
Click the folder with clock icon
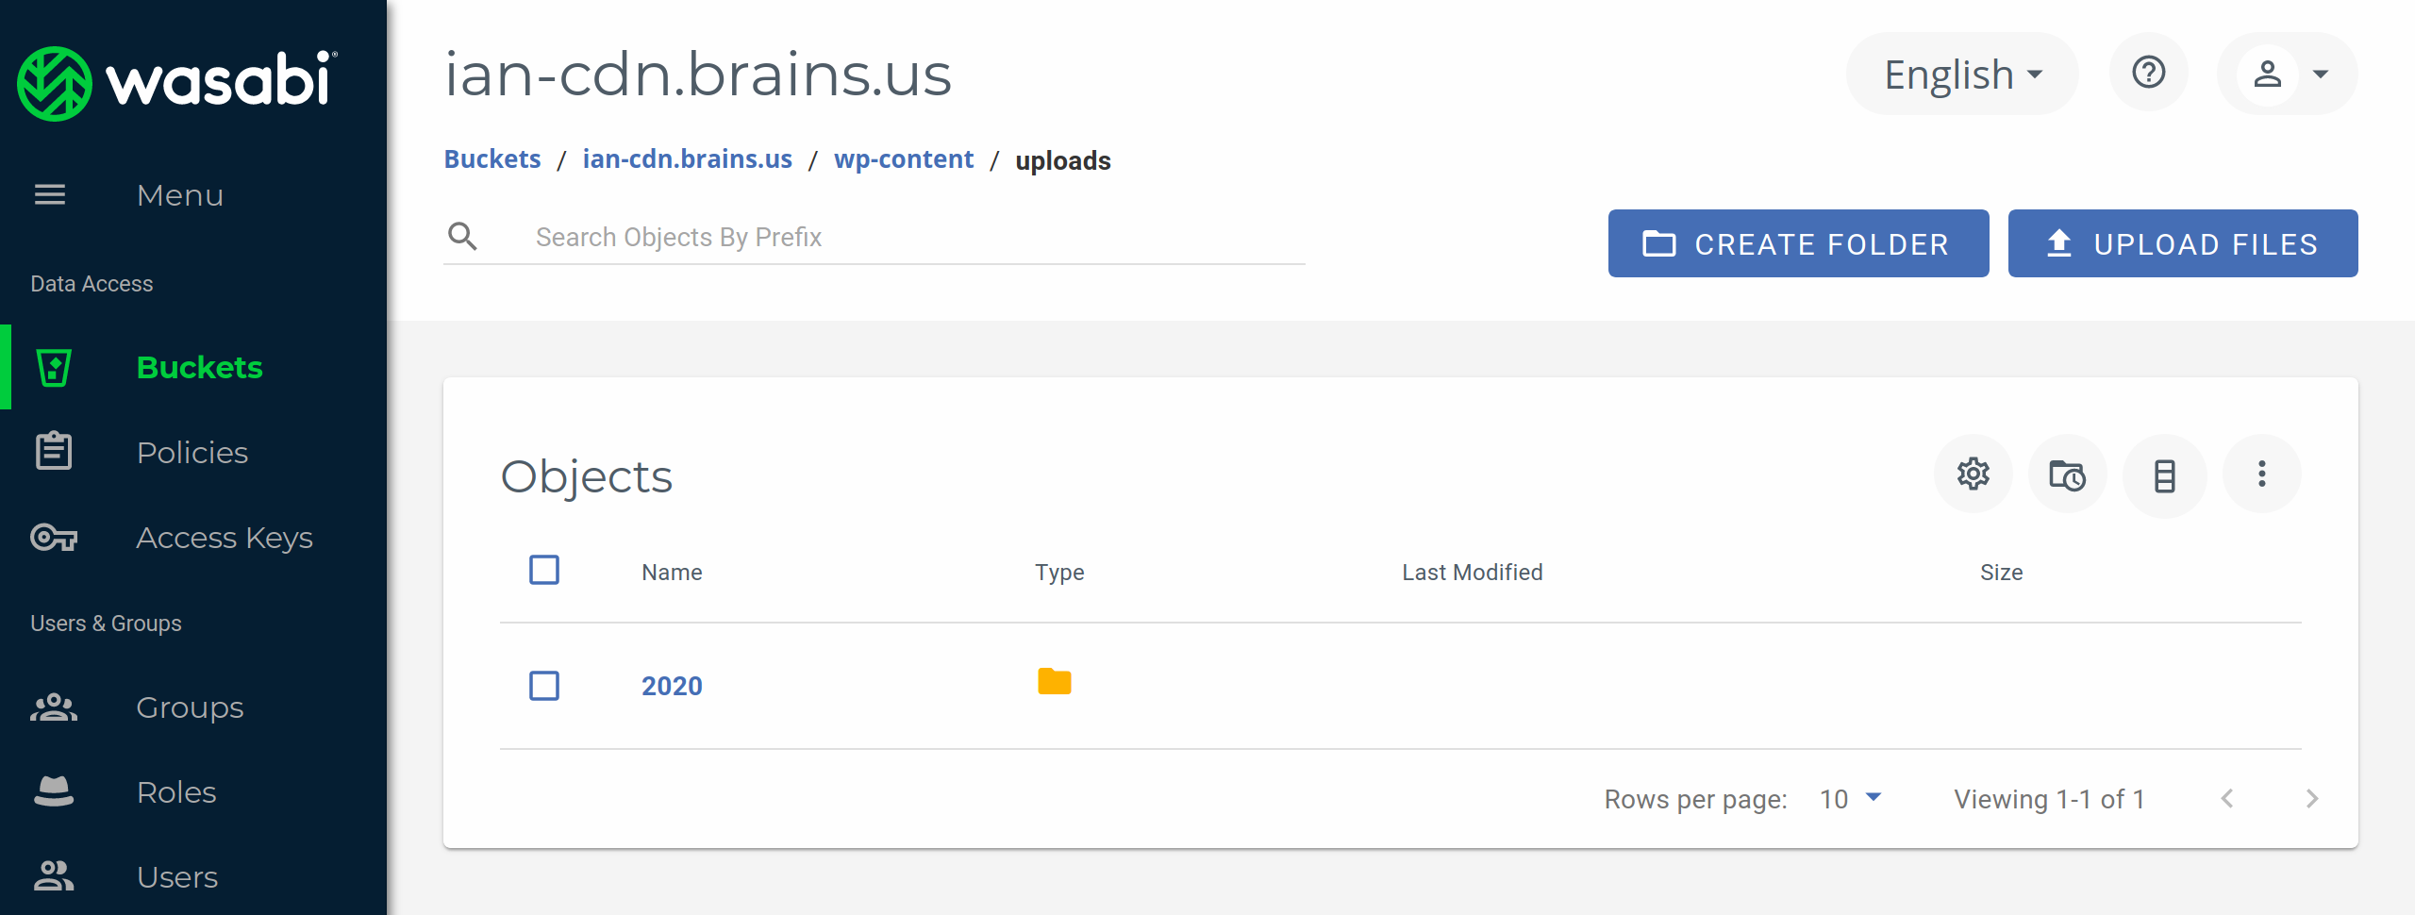click(x=2067, y=475)
